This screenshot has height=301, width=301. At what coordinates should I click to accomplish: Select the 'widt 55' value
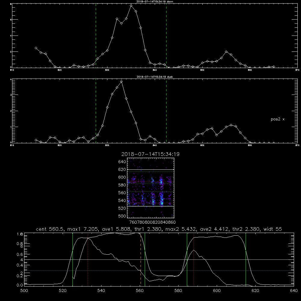click(273, 229)
